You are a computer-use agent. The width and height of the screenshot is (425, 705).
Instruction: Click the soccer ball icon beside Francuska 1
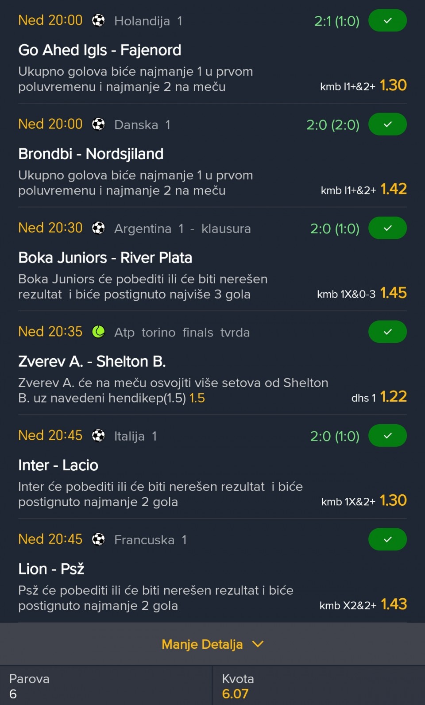click(98, 539)
